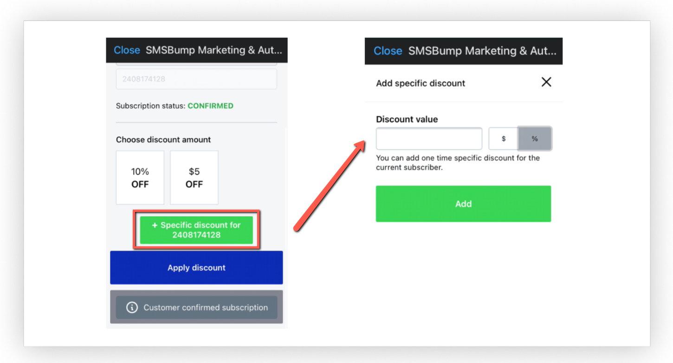Viewport: 673px width, 363px height.
Task: Click the blue Apply discount button
Action: pyautogui.click(x=196, y=268)
